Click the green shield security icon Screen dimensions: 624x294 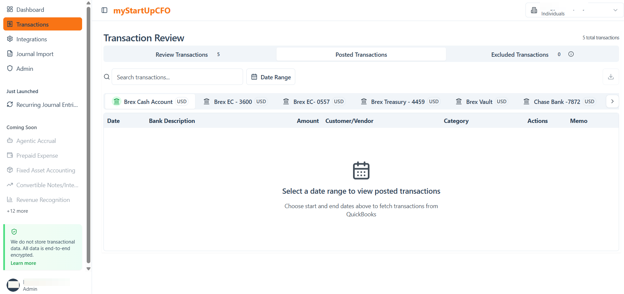tap(14, 232)
